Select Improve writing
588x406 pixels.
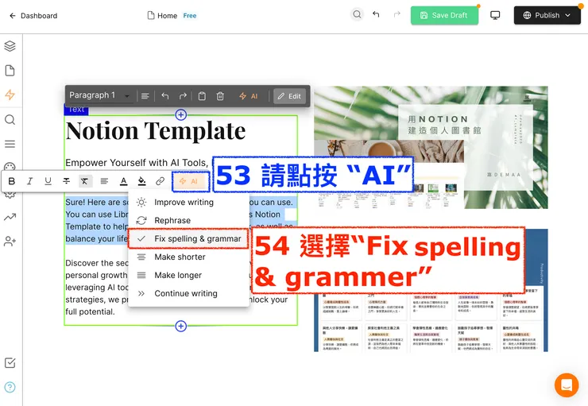[x=188, y=203]
